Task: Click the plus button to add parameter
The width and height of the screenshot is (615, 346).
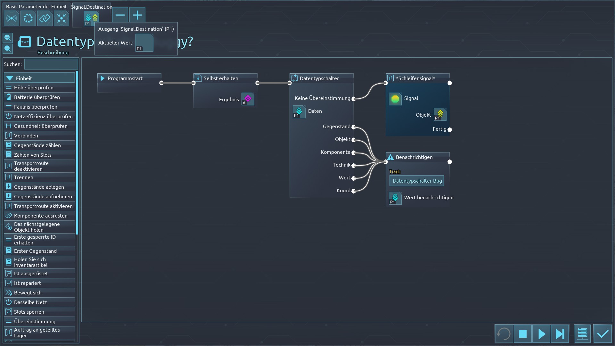Action: point(137,15)
